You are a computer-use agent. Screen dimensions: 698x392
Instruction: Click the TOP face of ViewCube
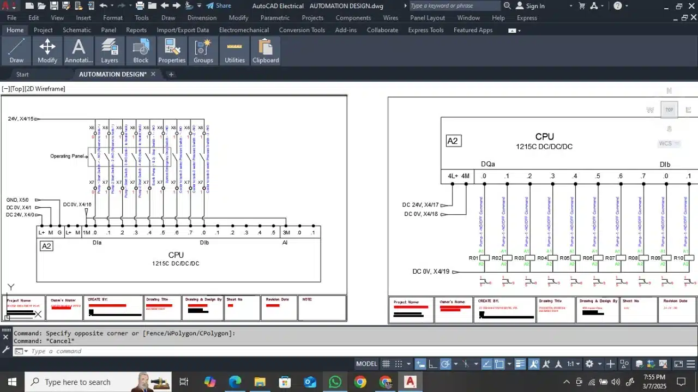[669, 110]
